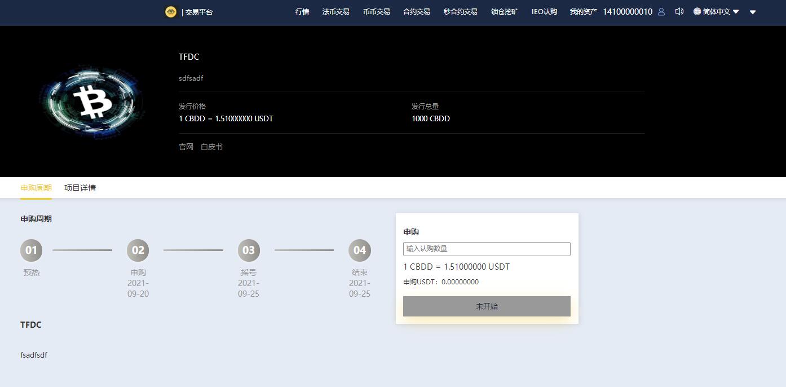Viewport: 786px width, 387px height.
Task: Click the 发行总量 label
Action: pyautogui.click(x=425, y=106)
